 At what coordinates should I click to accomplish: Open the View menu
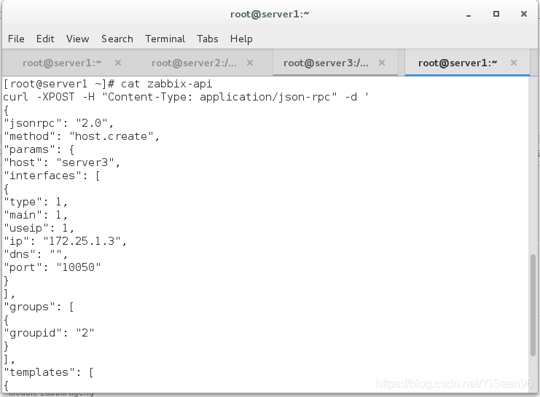click(x=78, y=39)
